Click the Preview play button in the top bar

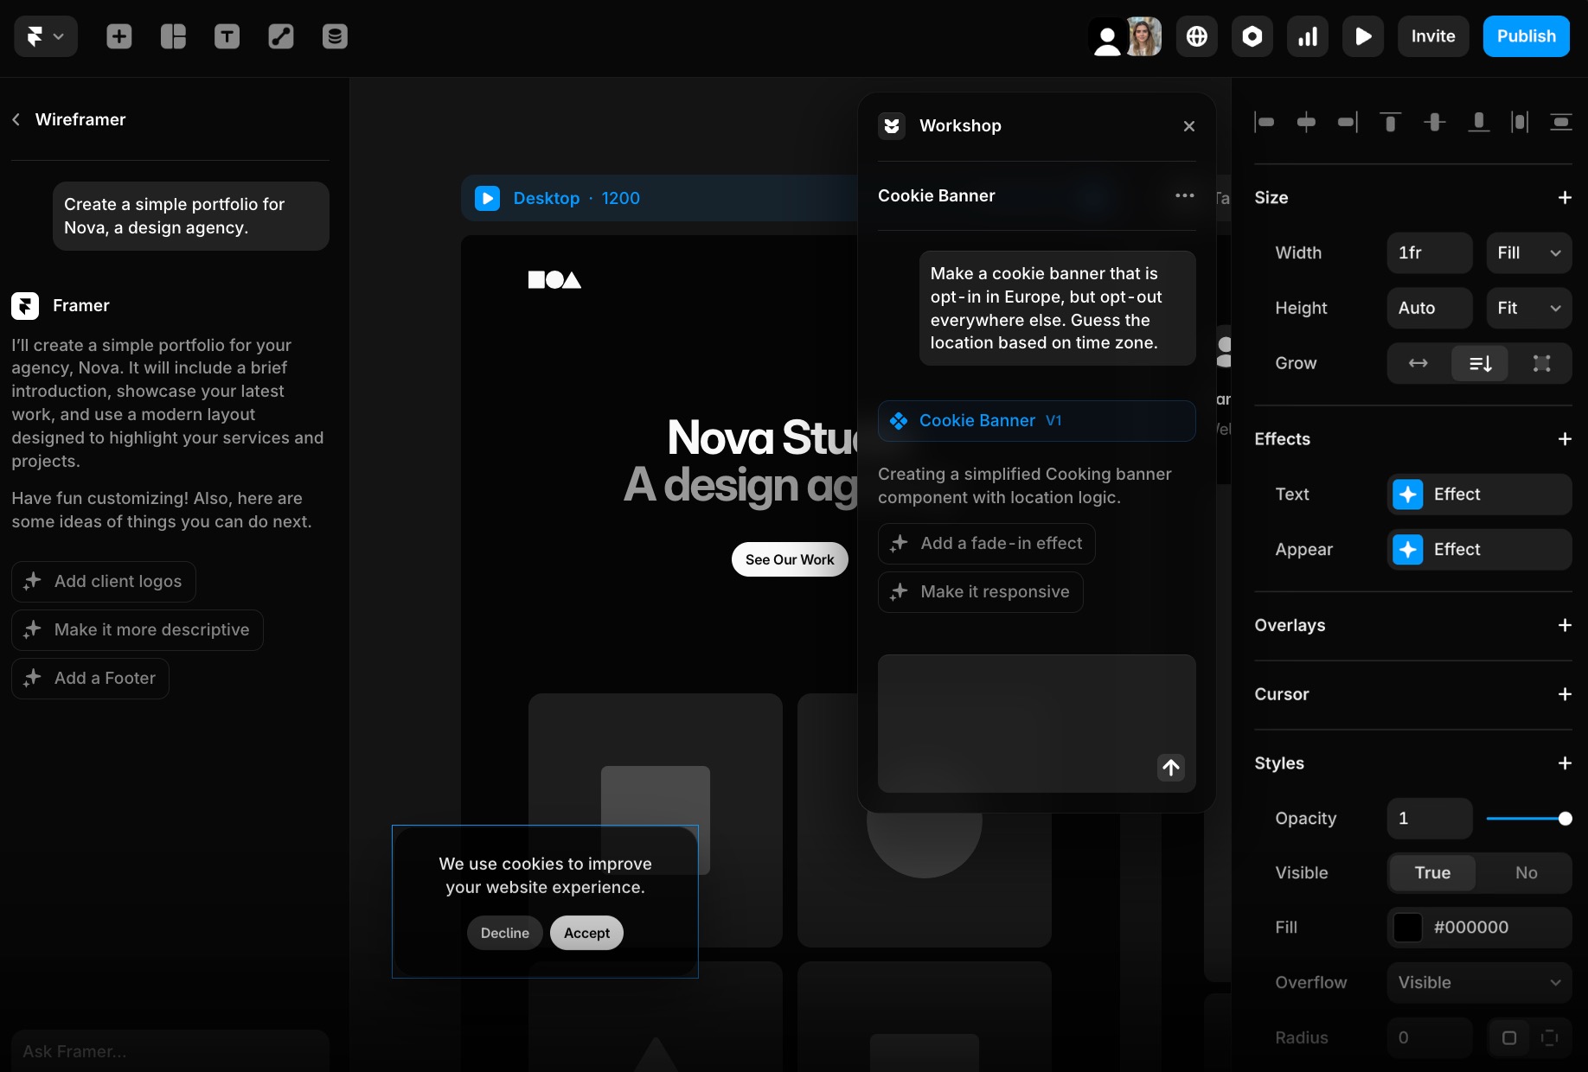(1363, 36)
